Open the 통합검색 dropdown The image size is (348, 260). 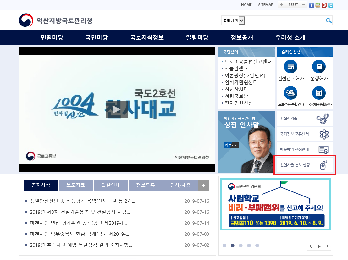(241, 21)
